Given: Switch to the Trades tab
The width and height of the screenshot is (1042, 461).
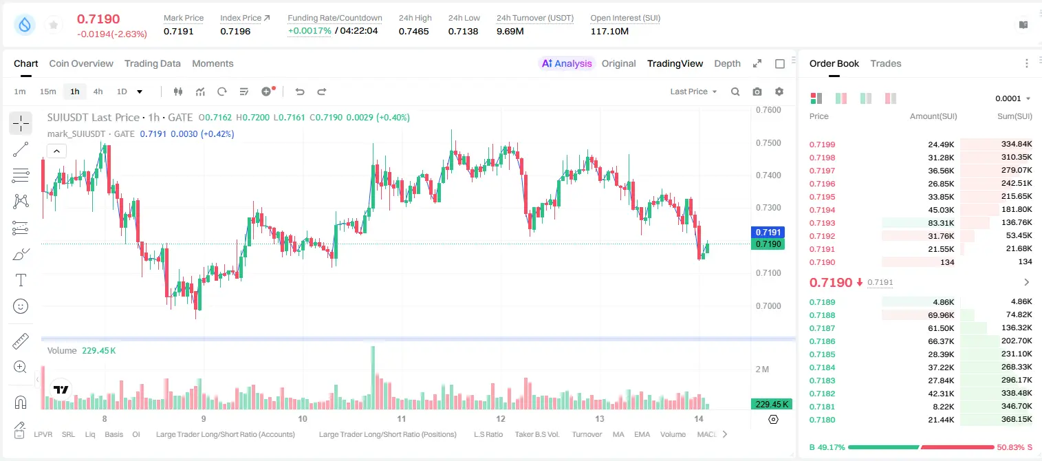Looking at the screenshot, I should click(886, 63).
